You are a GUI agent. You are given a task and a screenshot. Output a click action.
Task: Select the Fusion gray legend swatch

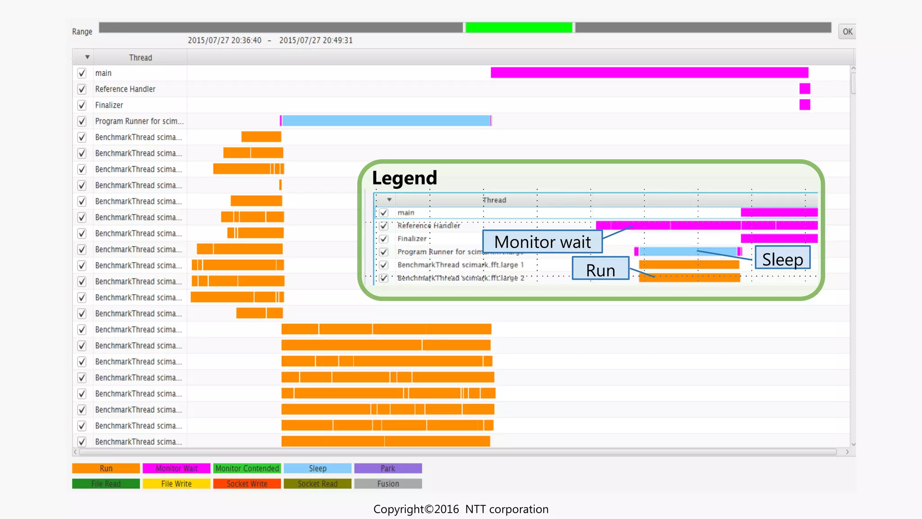(388, 484)
